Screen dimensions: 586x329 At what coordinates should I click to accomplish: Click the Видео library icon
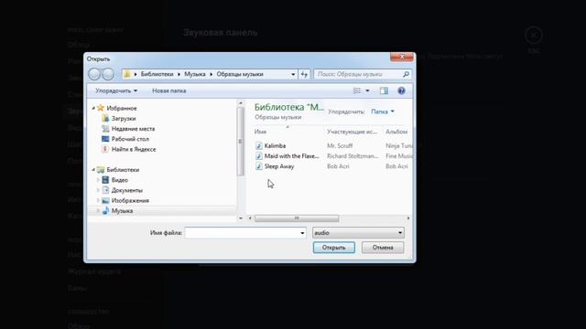[105, 180]
